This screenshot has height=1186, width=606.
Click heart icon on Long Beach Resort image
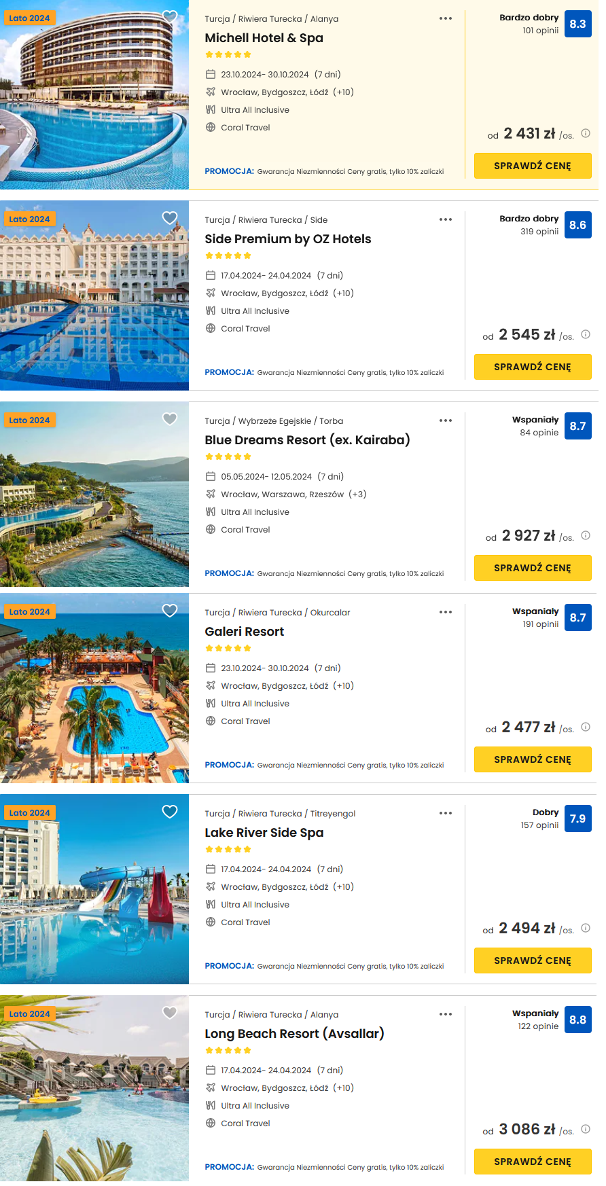170,1013
